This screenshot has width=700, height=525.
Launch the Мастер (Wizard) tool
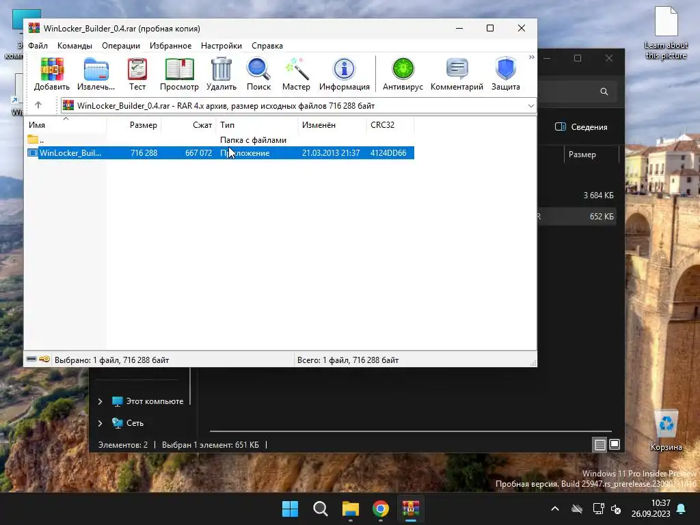(296, 74)
